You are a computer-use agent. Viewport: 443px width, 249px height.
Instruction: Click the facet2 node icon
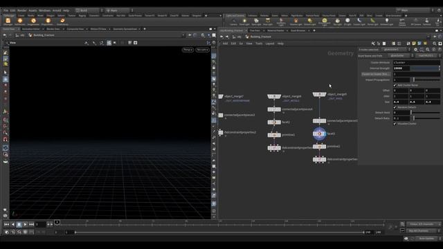pyautogui.click(x=274, y=122)
